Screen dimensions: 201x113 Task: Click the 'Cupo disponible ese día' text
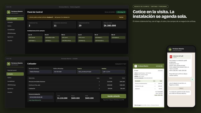[x=35, y=100]
